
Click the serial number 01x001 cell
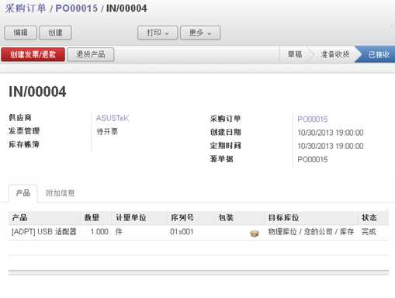(x=182, y=232)
